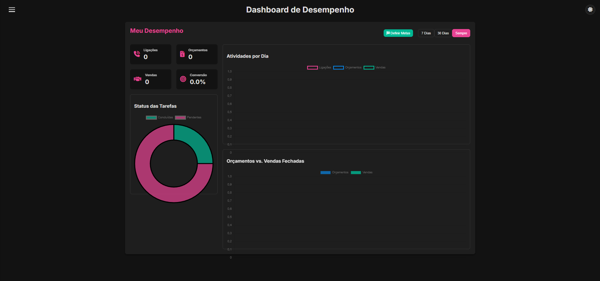The height and width of the screenshot is (281, 600).
Task: Open the hamburger navigation menu
Action: 12,10
